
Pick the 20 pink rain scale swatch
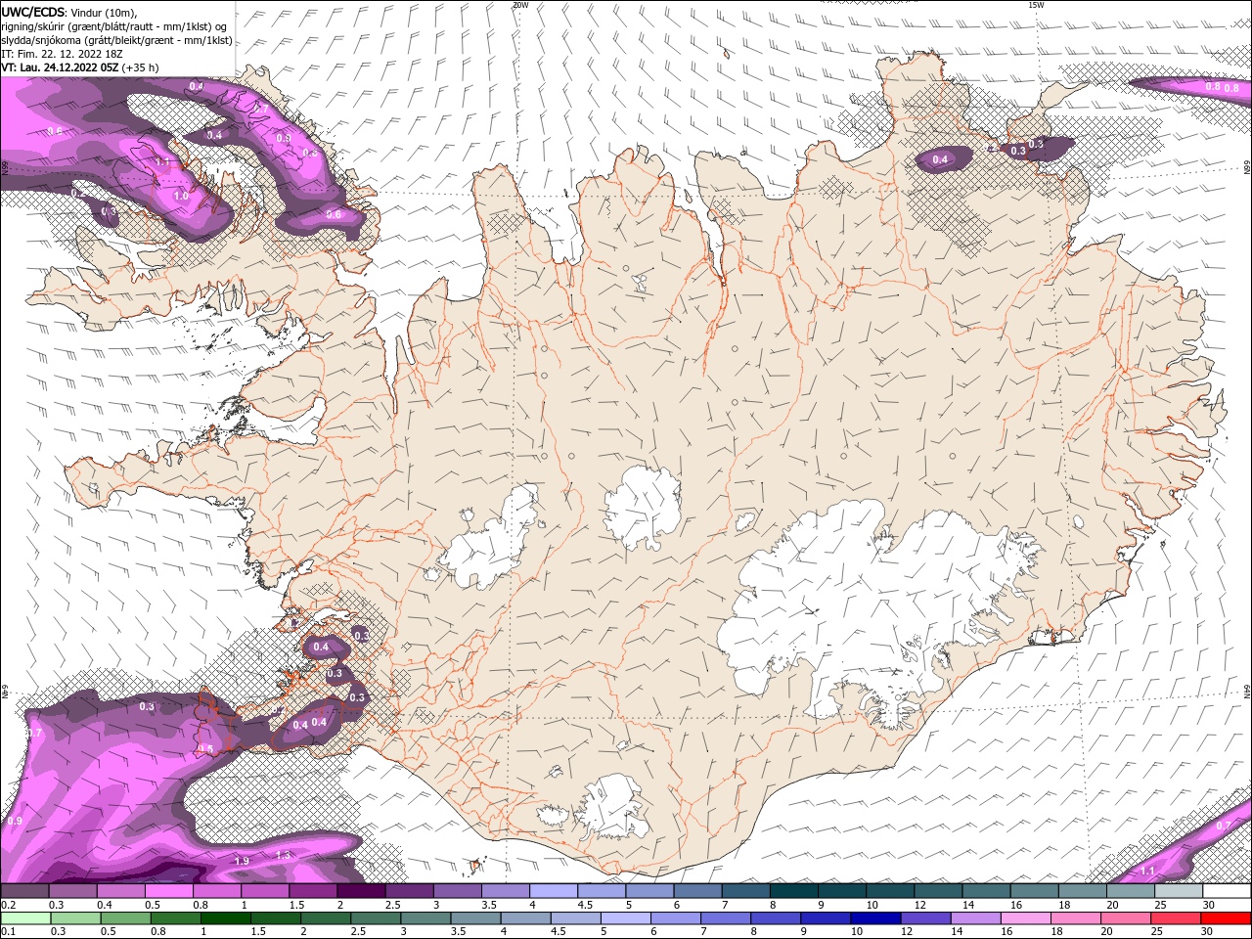[1127, 918]
